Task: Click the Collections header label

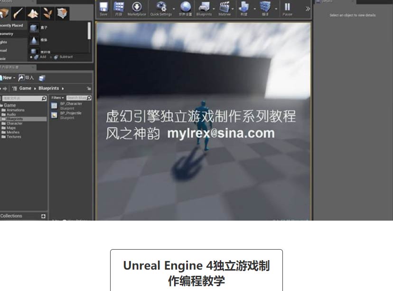Action: (x=11, y=216)
